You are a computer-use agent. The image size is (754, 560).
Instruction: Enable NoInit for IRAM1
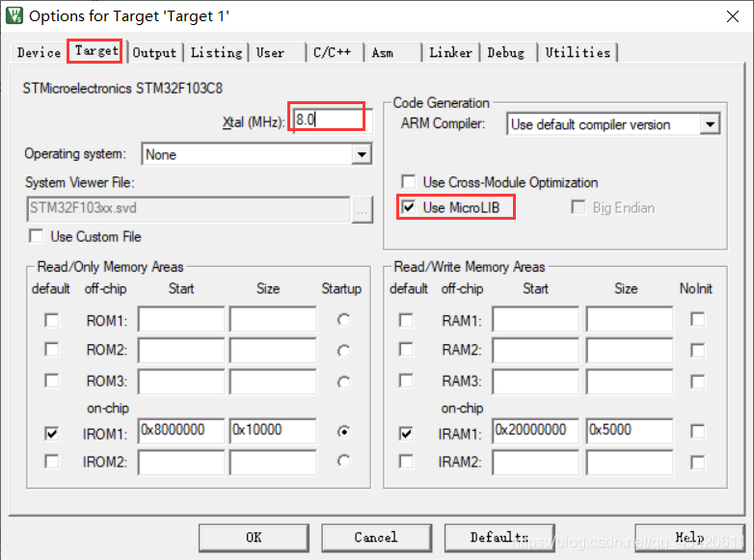697,431
